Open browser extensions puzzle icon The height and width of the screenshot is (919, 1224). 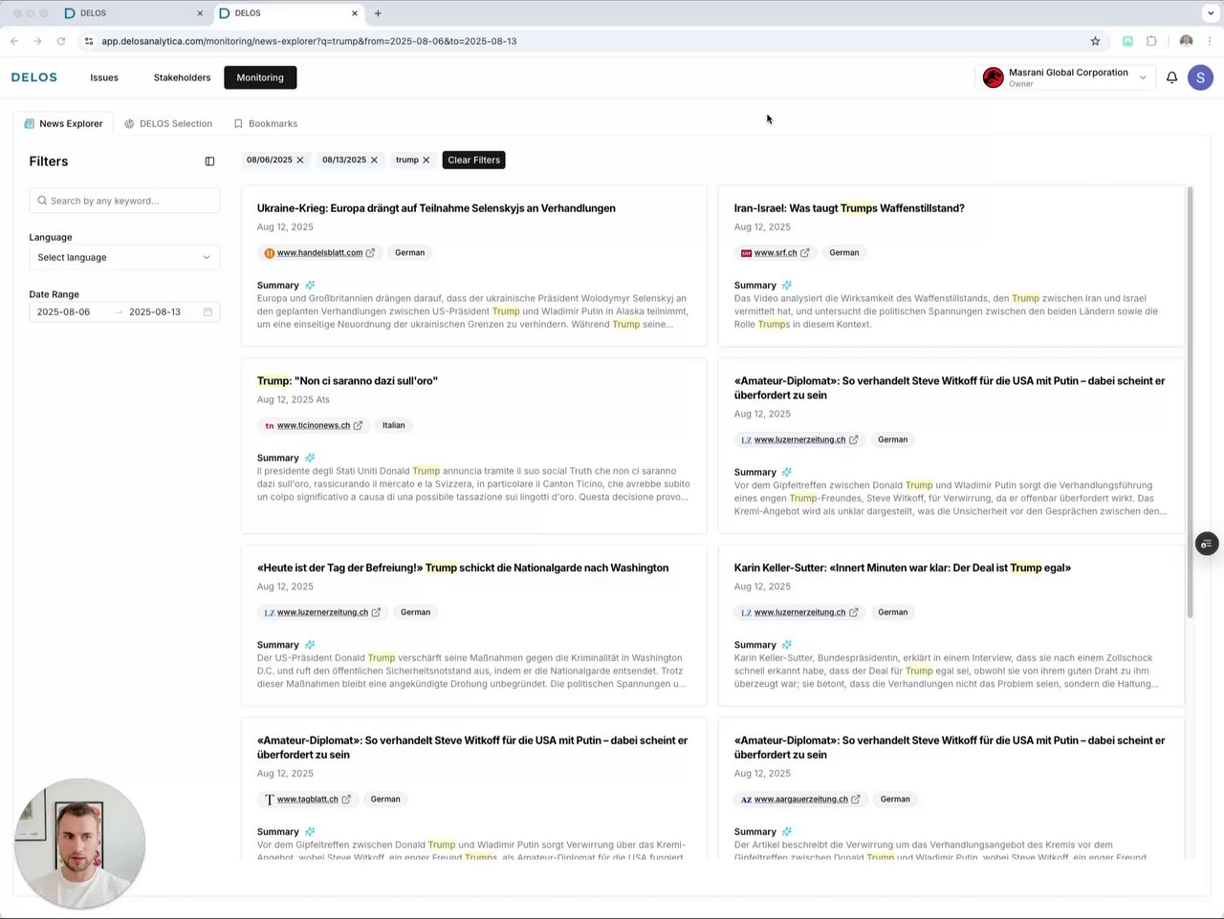[x=1151, y=41]
